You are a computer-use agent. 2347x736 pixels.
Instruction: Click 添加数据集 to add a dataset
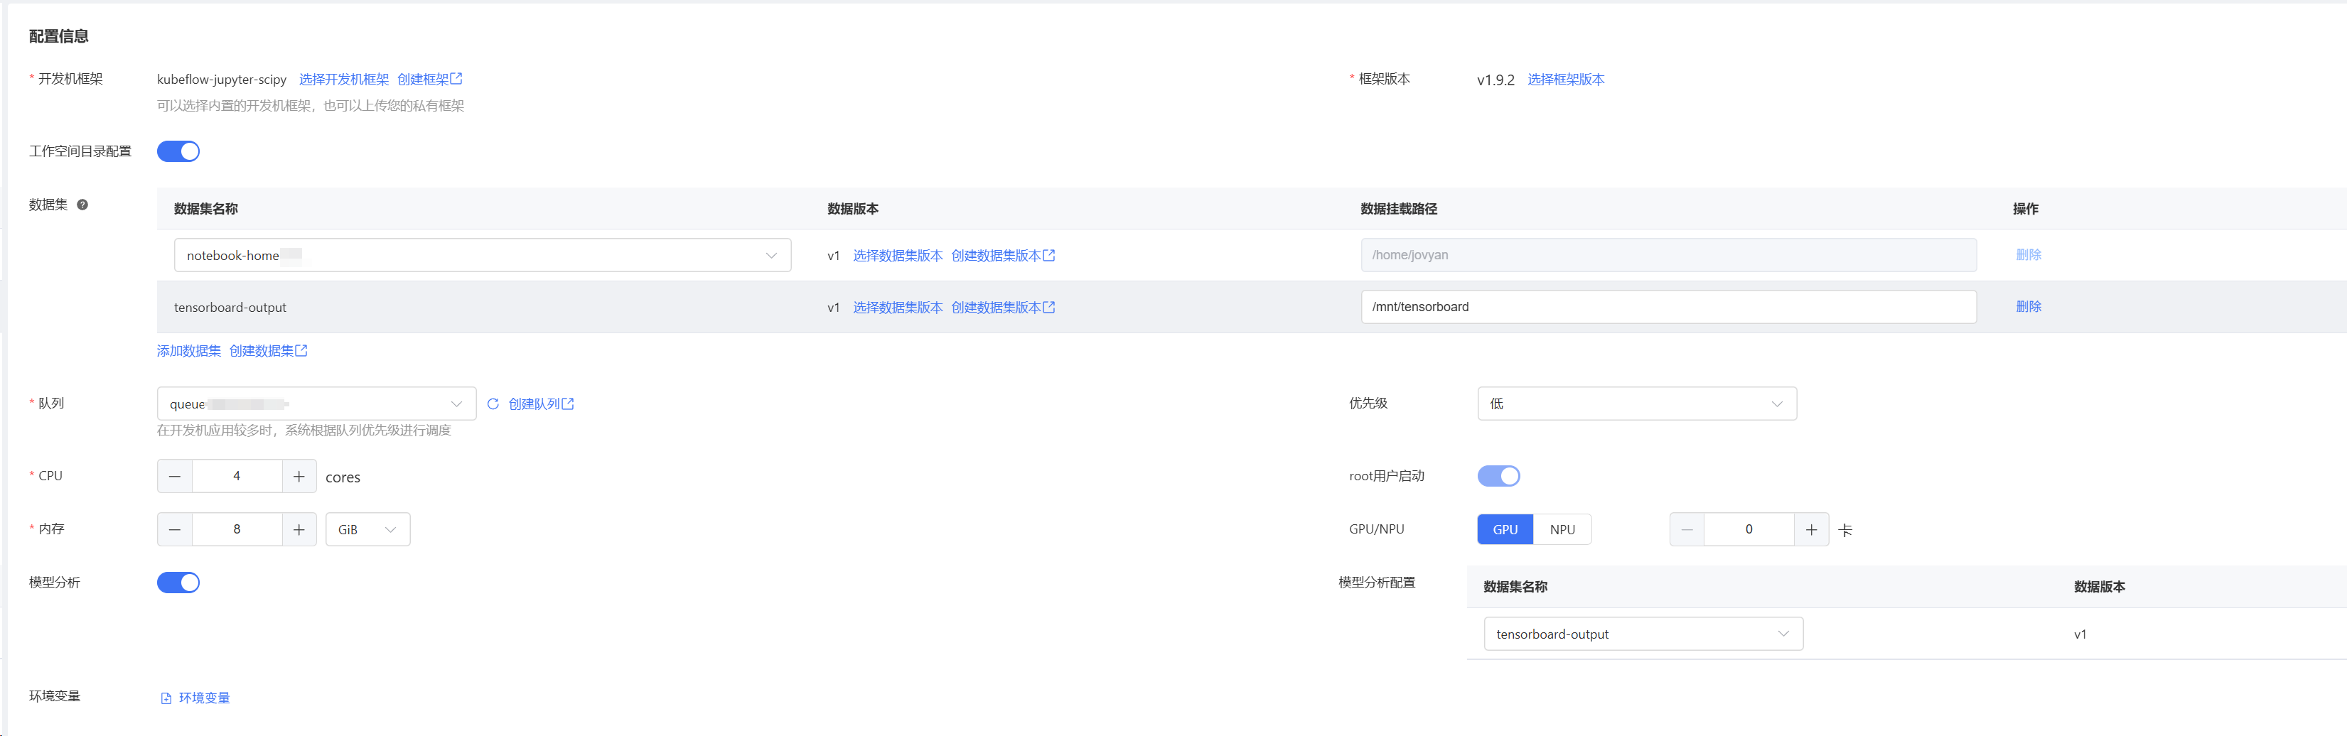188,351
